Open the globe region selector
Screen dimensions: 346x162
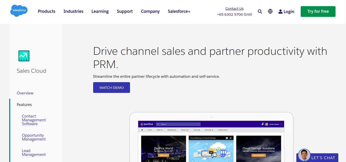[x=270, y=11]
